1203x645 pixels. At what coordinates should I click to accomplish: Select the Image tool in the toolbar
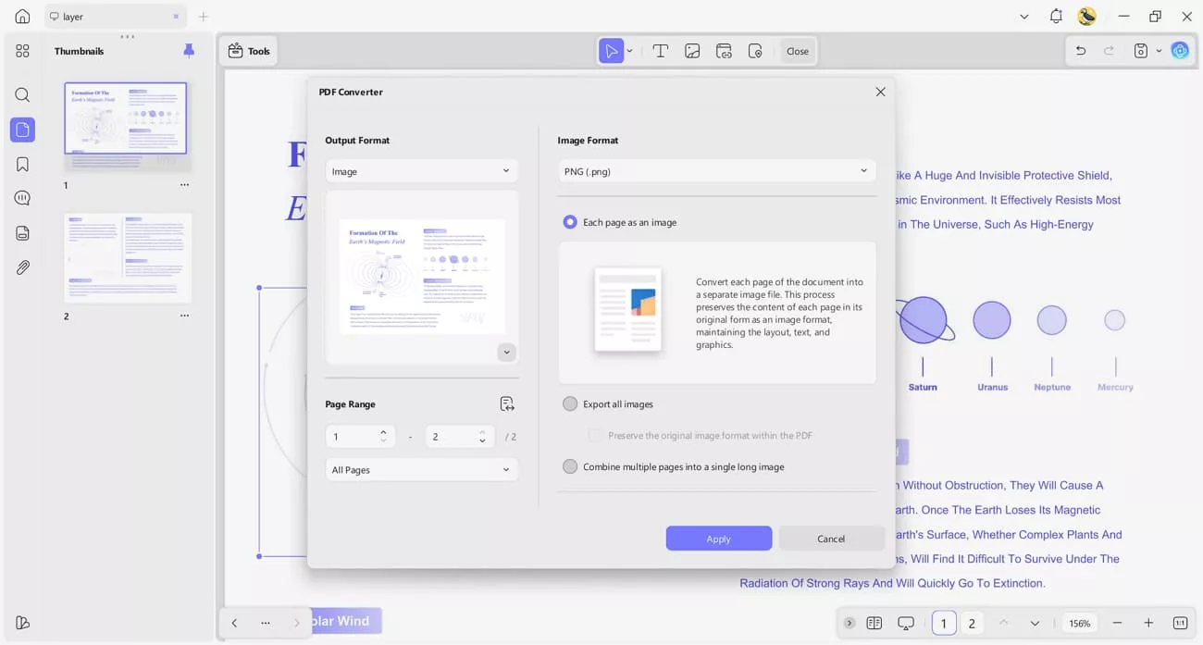692,51
